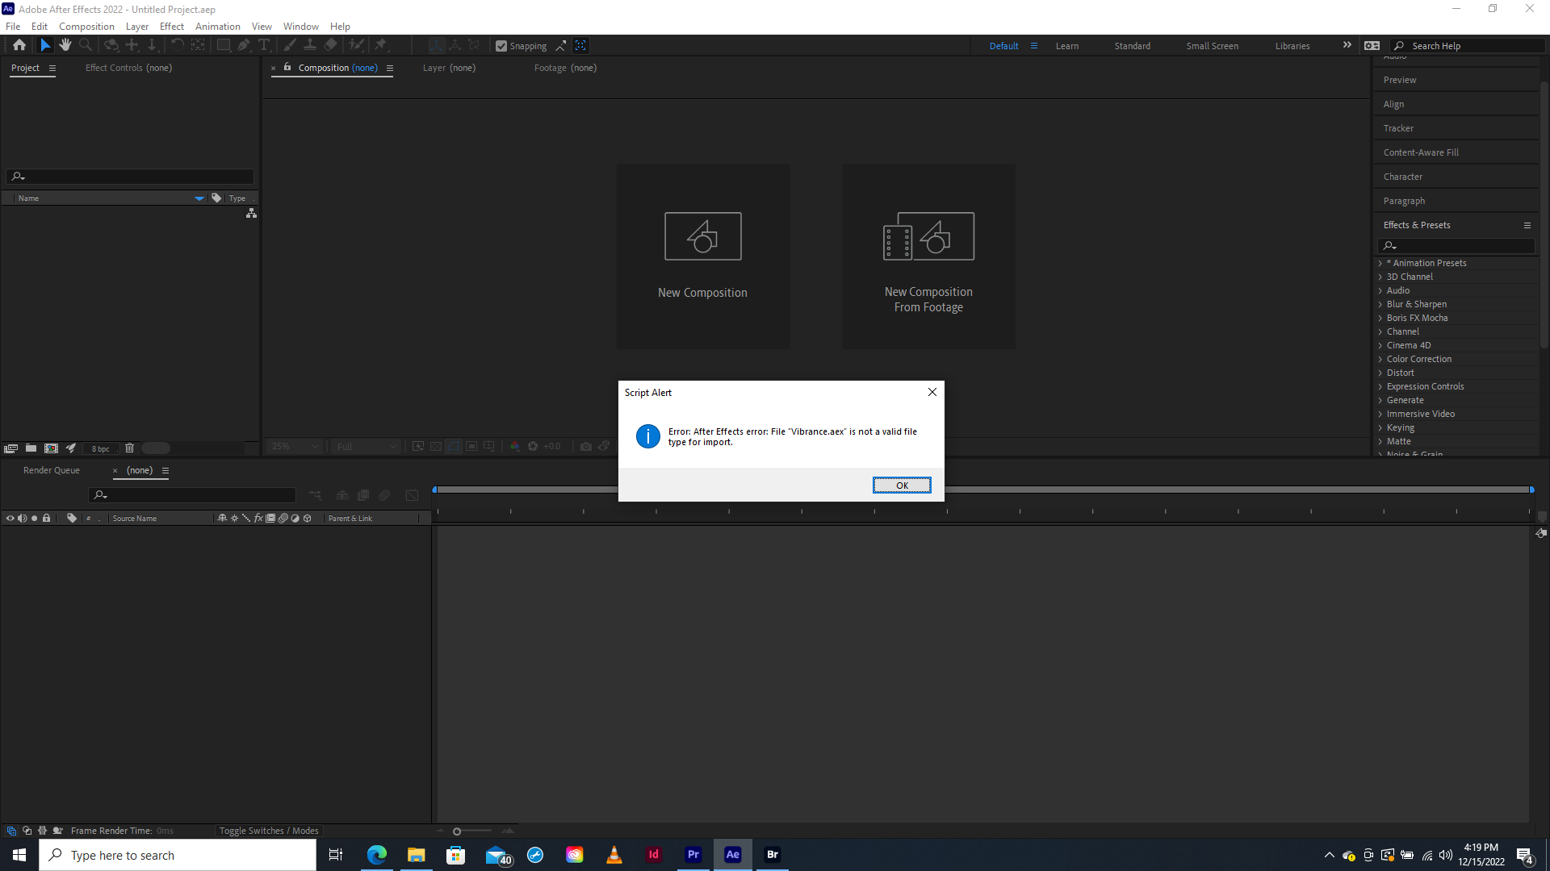Toggle the Home screen button
This screenshot has width=1550, height=871.
coord(19,45)
